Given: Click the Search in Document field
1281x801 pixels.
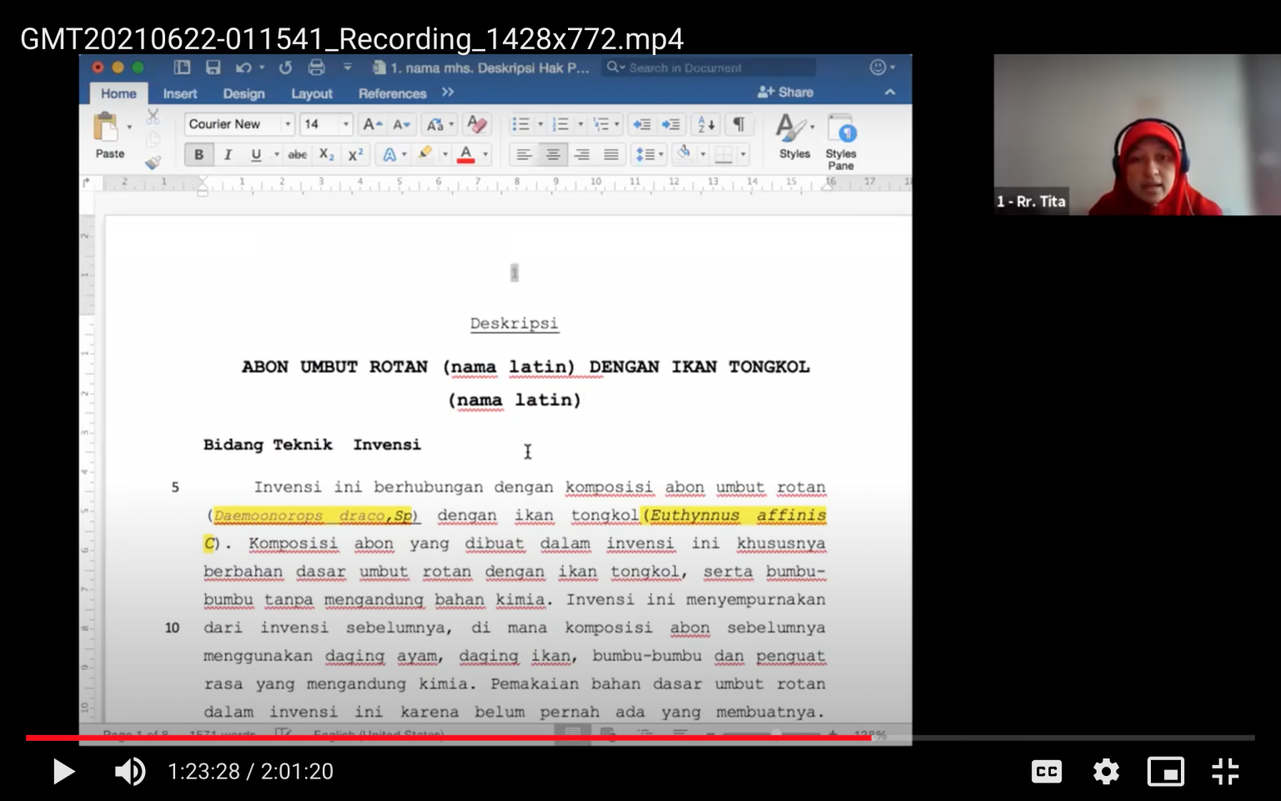Looking at the screenshot, I should click(709, 68).
